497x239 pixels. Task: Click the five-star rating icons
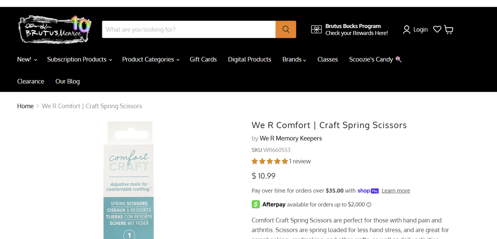click(270, 161)
